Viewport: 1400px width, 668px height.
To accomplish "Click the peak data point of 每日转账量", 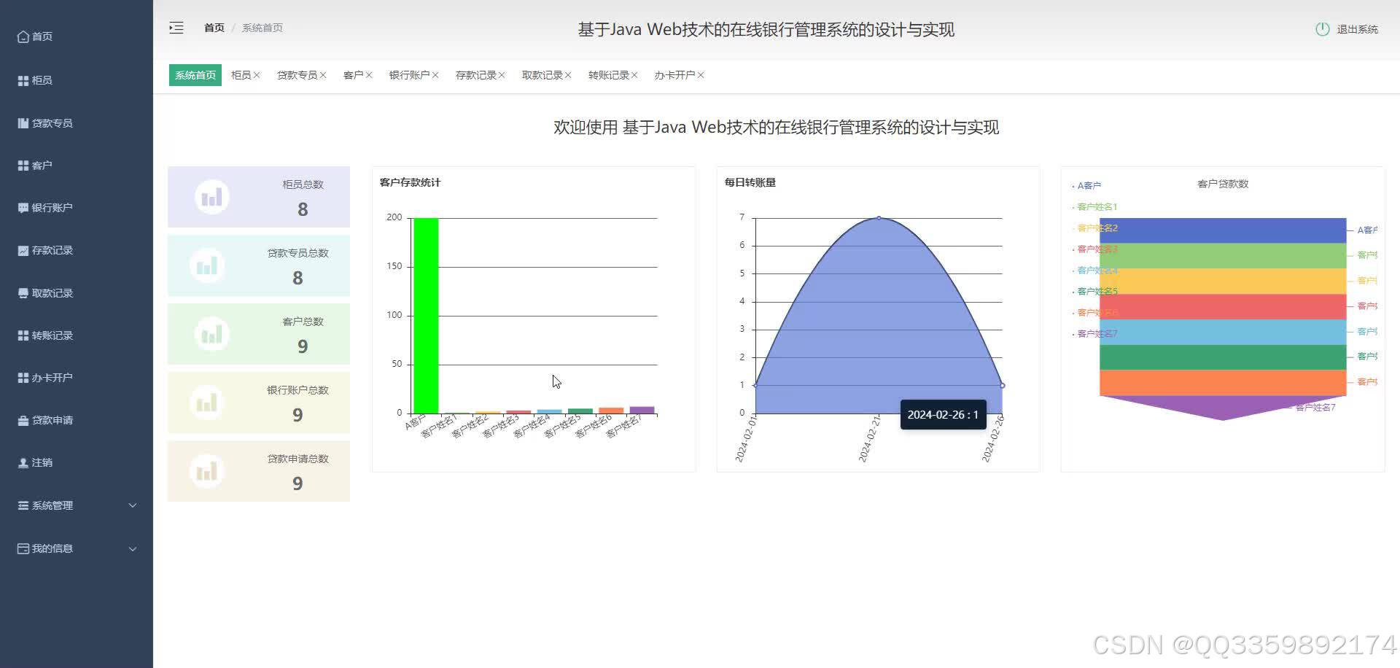I will click(879, 218).
